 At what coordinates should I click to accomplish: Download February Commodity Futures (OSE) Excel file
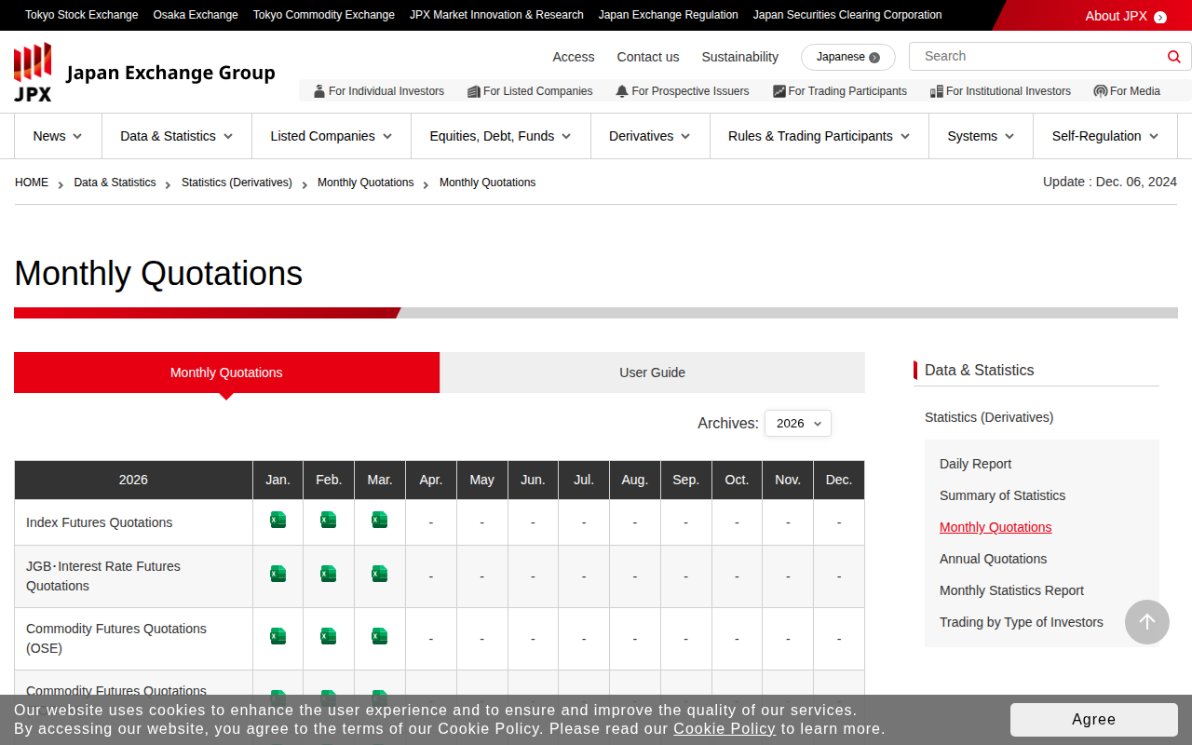point(328,637)
